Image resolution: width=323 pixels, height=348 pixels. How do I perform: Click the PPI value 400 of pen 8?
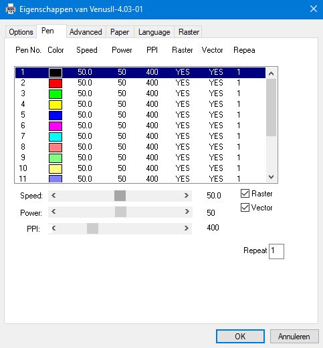tap(152, 147)
